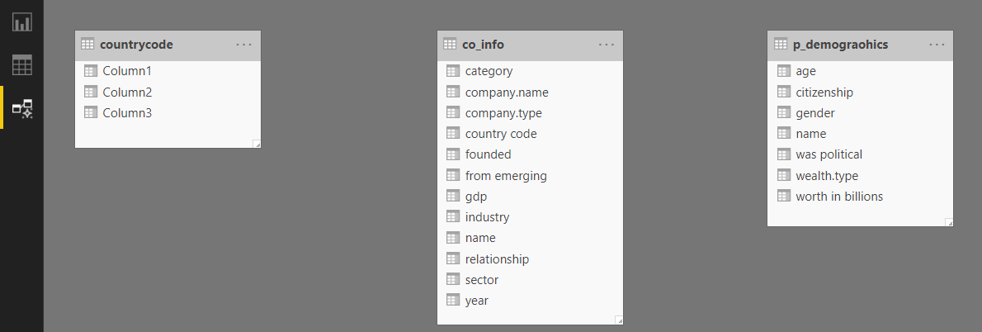Click the co_info table title

(x=483, y=45)
